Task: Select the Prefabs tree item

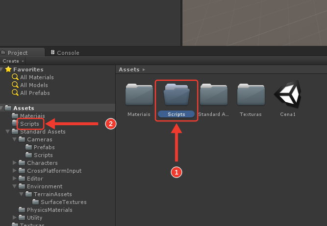Action: [x=44, y=147]
